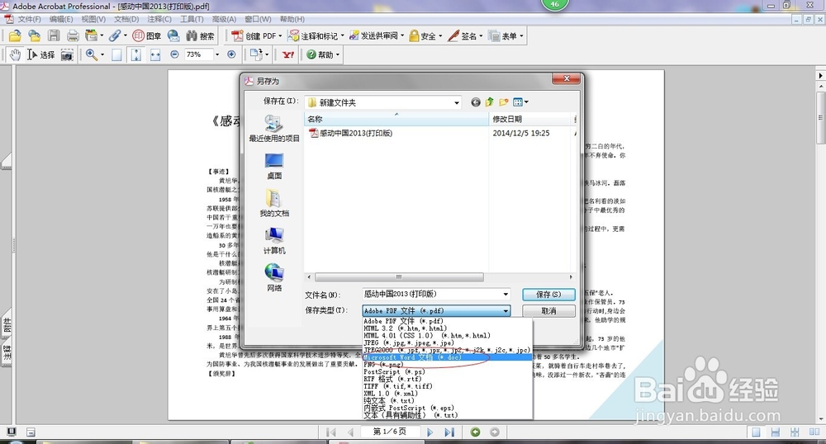Viewport: 826px width, 444px height.
Task: Click the zoom in plus button
Action: coord(231,54)
